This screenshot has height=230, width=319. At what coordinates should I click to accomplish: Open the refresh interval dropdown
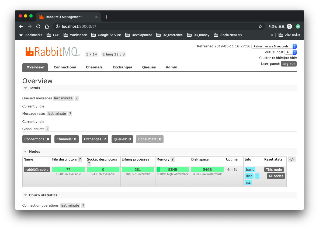pos(274,46)
